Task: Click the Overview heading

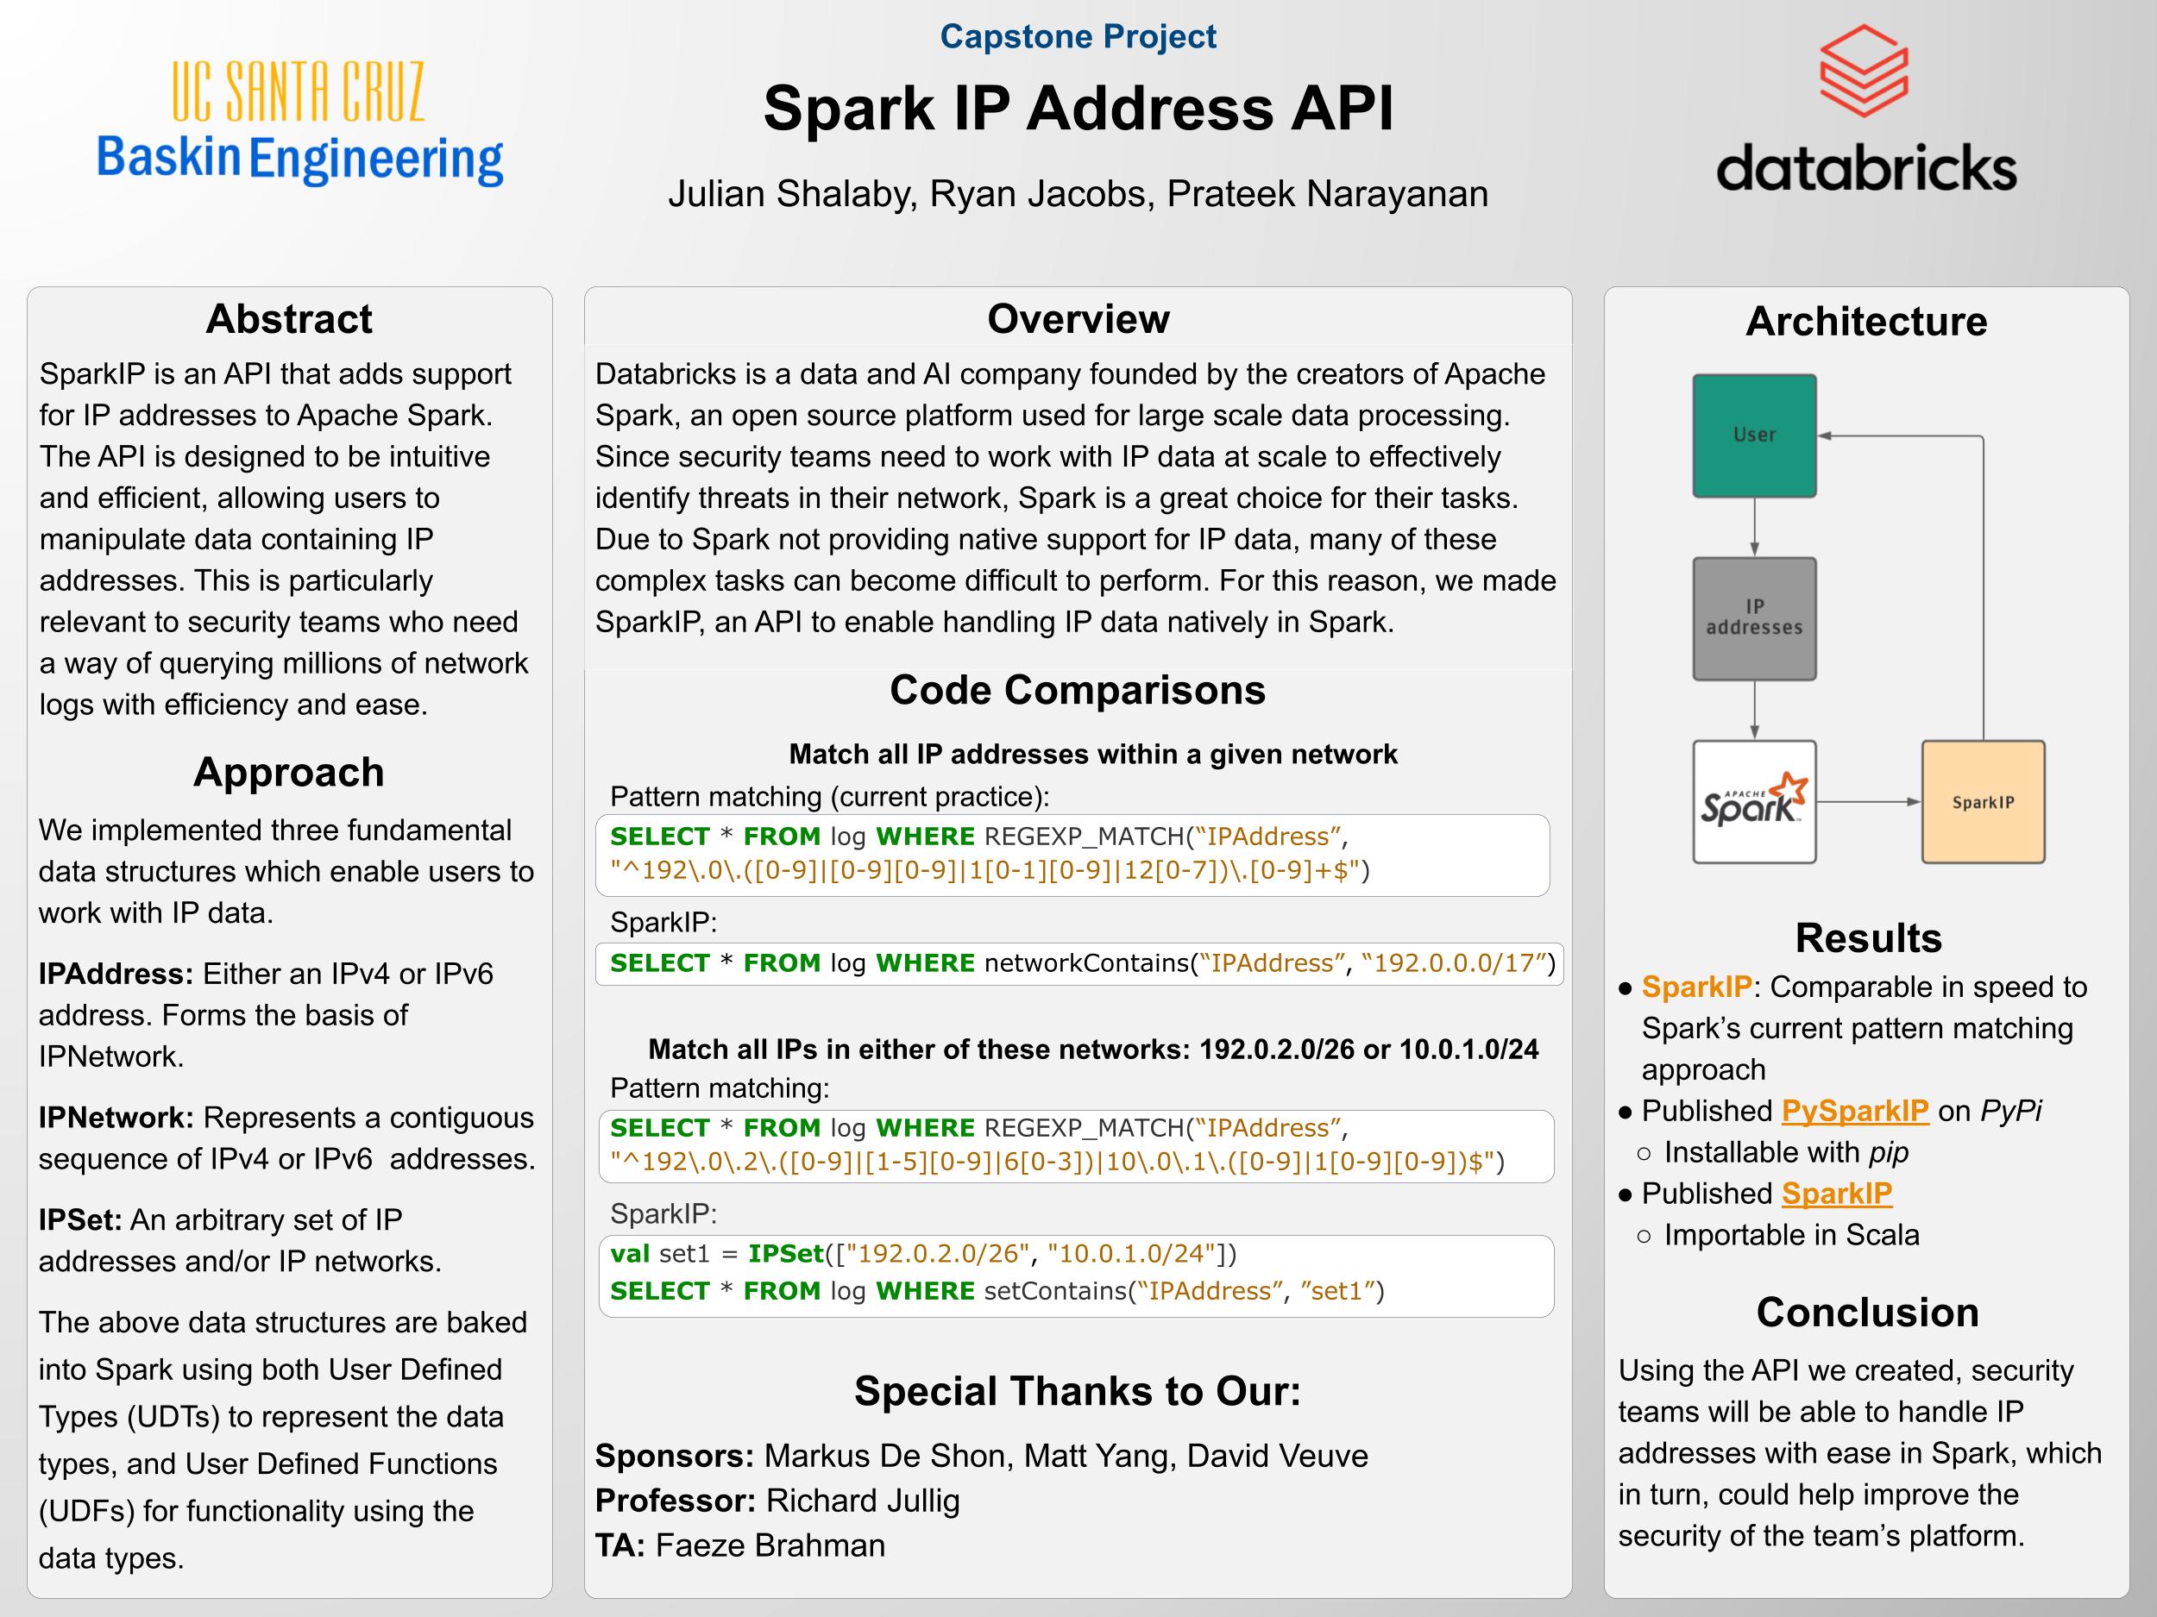Action: click(x=1078, y=319)
